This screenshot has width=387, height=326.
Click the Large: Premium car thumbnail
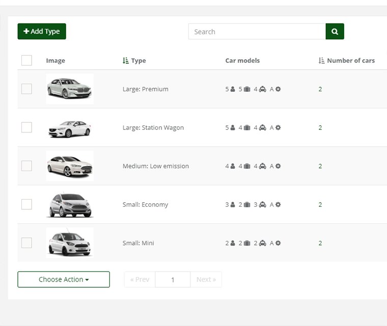70,89
